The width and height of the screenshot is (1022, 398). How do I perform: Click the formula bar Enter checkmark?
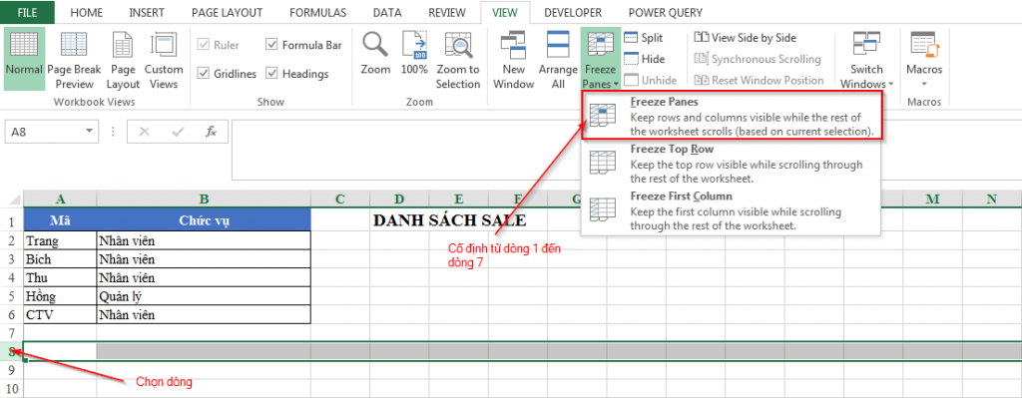point(178,132)
